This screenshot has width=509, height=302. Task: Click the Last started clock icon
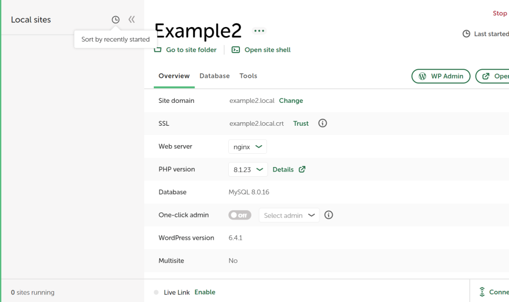click(x=466, y=34)
